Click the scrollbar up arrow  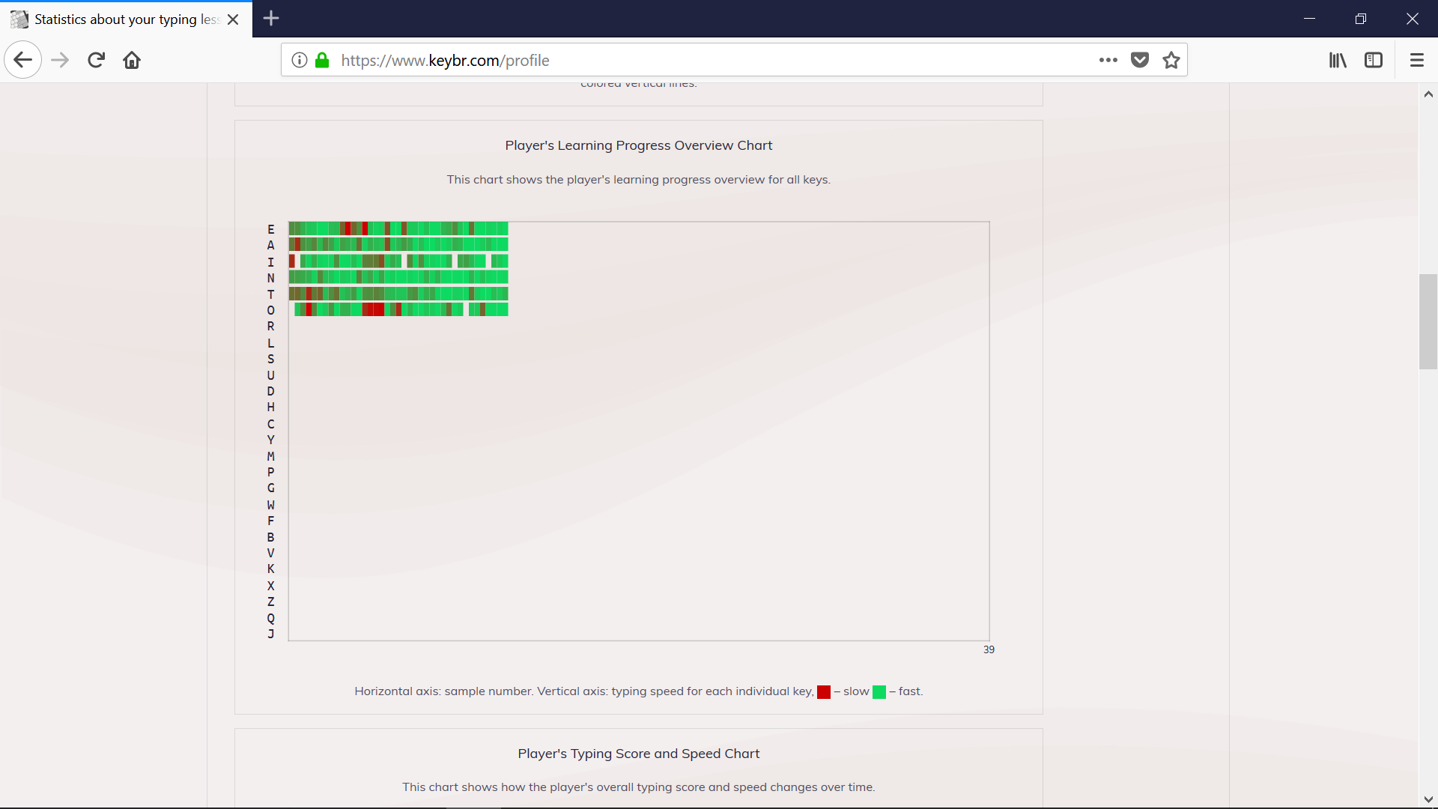(1428, 94)
